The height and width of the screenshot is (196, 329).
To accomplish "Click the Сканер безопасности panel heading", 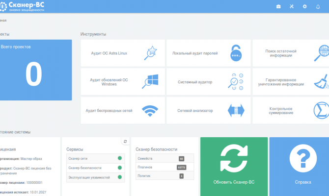I will tap(157, 149).
